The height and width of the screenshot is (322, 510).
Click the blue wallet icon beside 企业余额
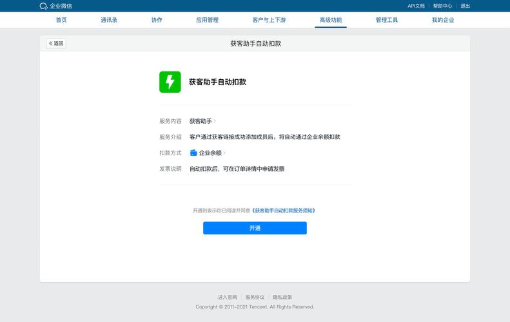(193, 153)
